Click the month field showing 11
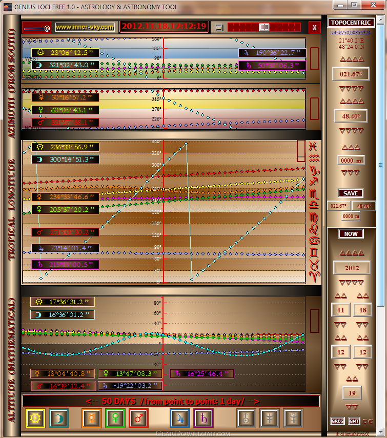The height and width of the screenshot is (438, 387). 341,310
